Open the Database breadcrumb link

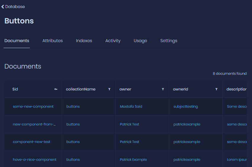pyautogui.click(x=15, y=7)
